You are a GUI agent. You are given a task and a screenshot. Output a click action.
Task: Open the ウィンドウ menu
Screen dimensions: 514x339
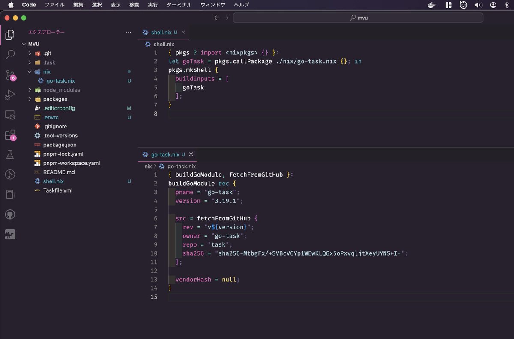click(x=213, y=5)
